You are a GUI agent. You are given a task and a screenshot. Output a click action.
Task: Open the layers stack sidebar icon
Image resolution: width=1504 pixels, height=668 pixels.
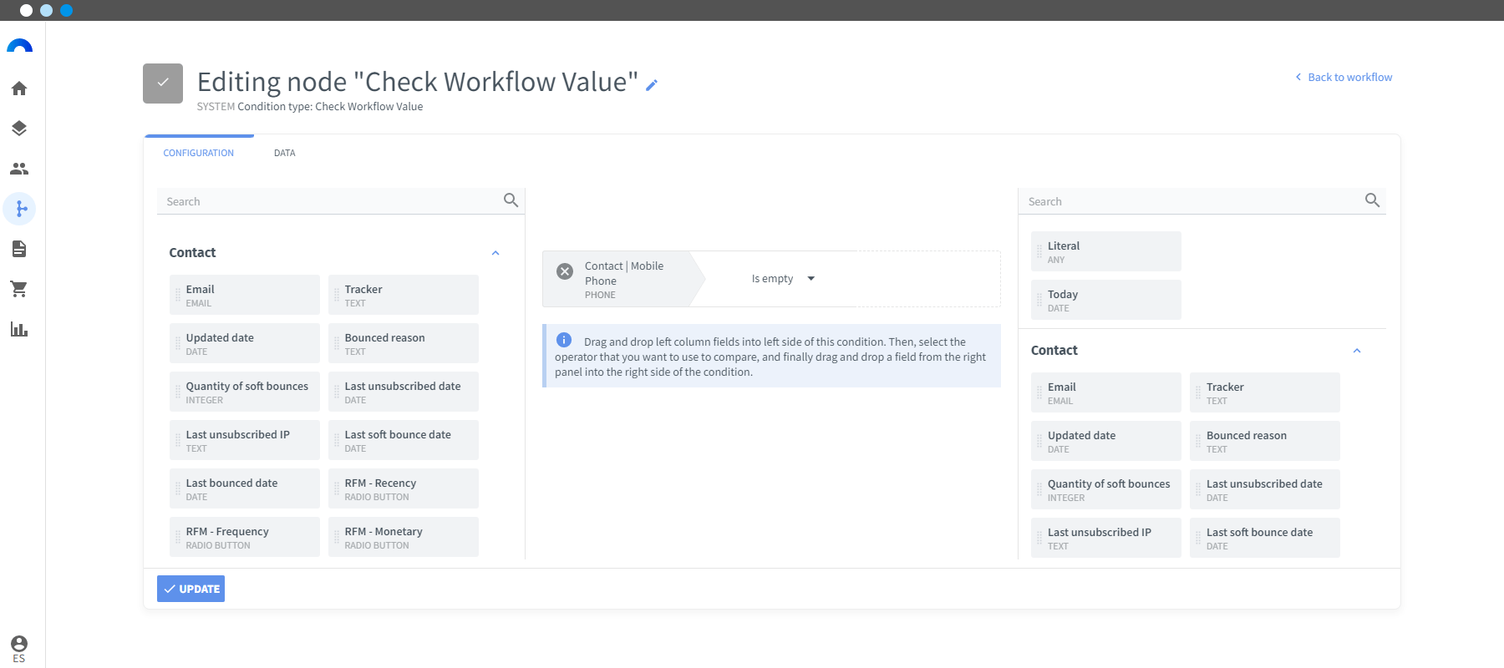point(19,129)
